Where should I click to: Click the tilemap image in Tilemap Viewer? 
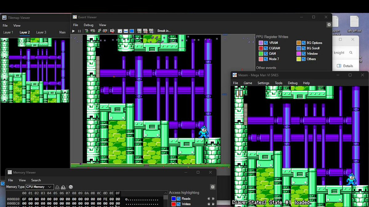coord(35,70)
